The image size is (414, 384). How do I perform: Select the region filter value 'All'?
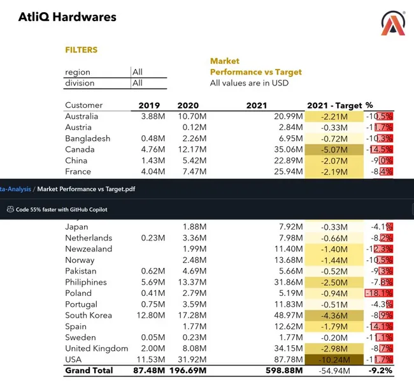pyautogui.click(x=138, y=72)
